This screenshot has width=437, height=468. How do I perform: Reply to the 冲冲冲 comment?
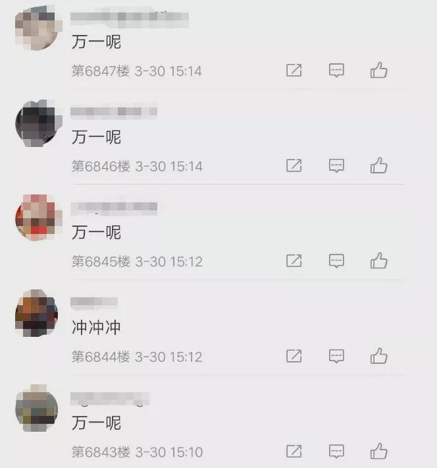[x=336, y=356]
